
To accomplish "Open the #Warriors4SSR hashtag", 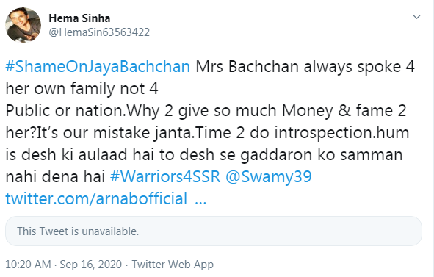I will [165, 176].
